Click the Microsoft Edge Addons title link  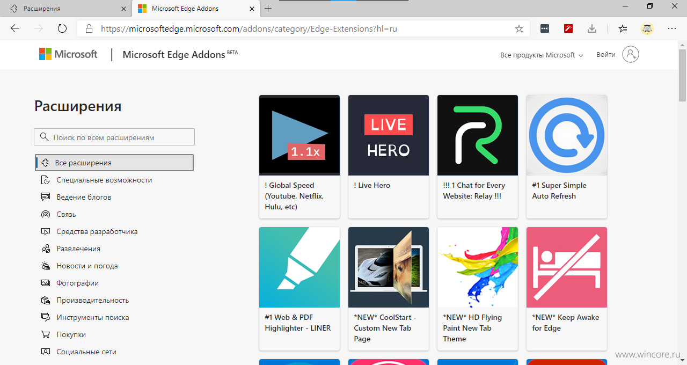pos(180,54)
